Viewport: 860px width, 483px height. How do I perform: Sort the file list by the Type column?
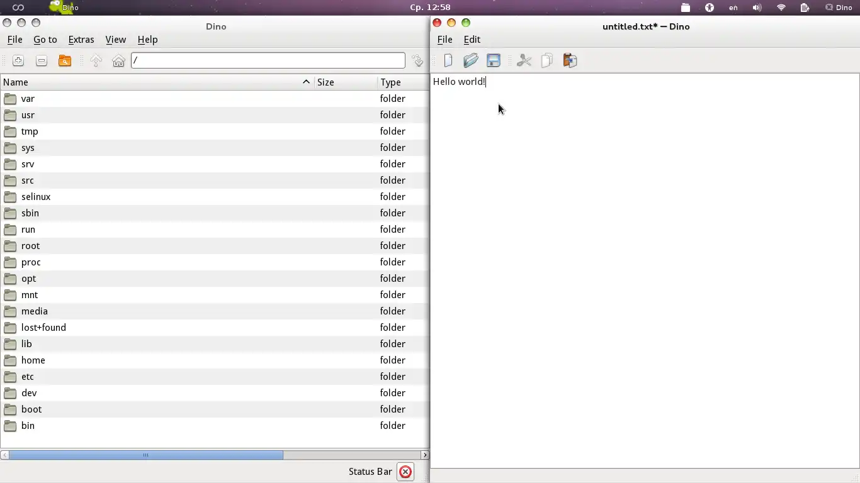pos(403,82)
